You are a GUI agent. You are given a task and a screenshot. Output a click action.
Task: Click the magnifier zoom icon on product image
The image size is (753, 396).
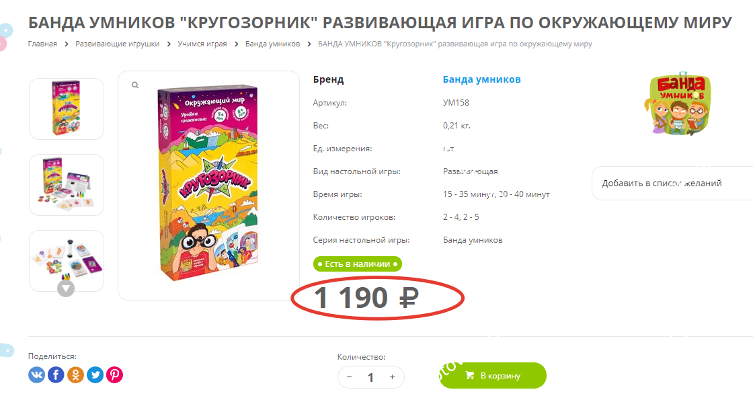point(135,85)
